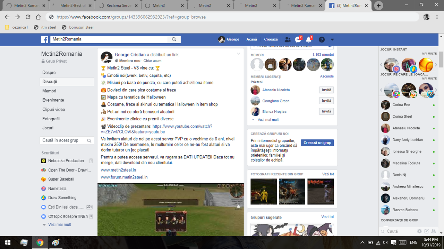Click Ascunde to hide suggested members

(327, 76)
